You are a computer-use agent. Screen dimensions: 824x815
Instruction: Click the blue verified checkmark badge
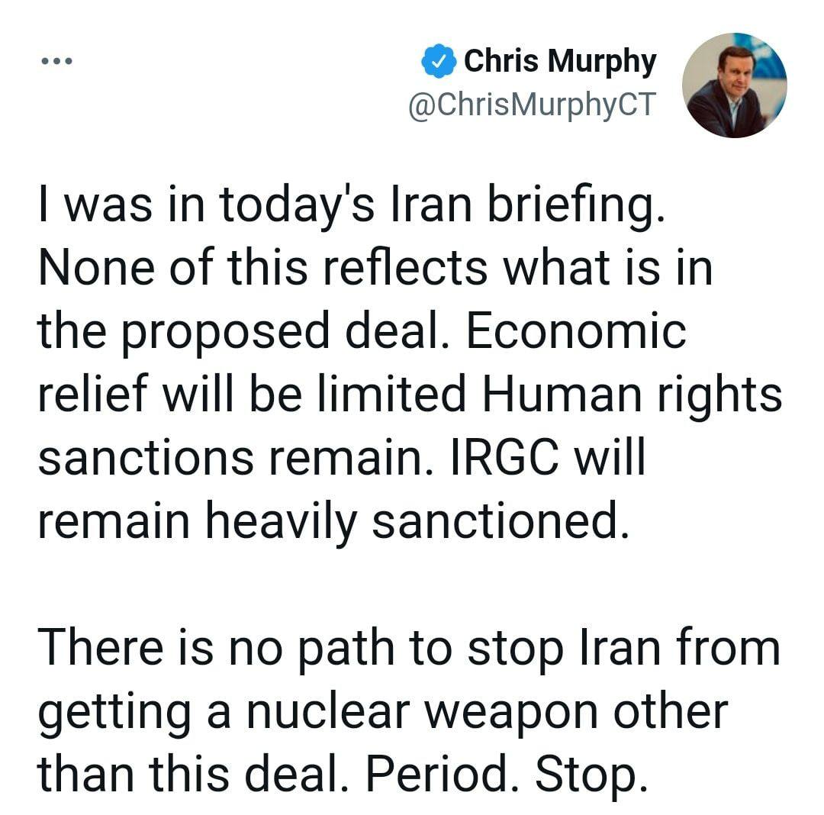pos(438,61)
